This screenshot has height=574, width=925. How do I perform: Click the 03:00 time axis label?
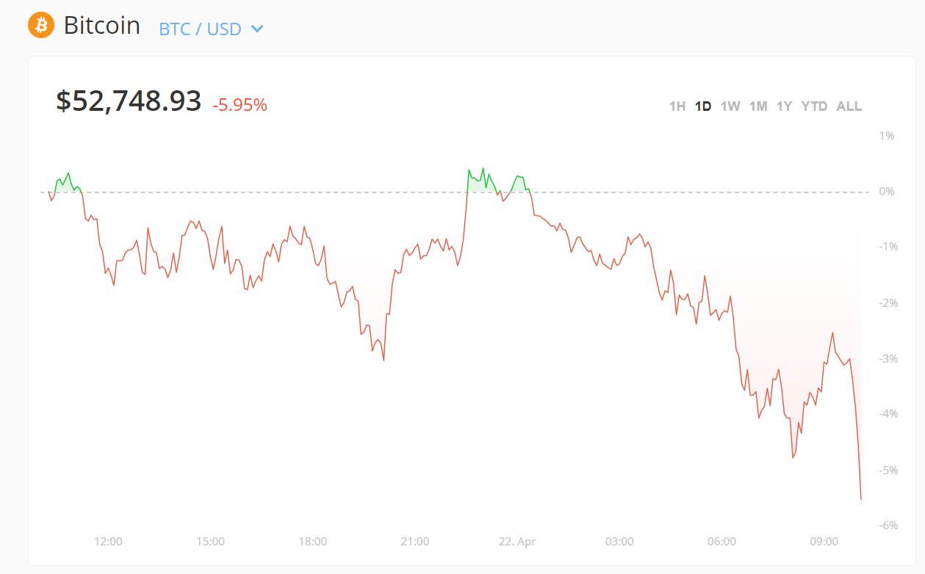coord(619,542)
